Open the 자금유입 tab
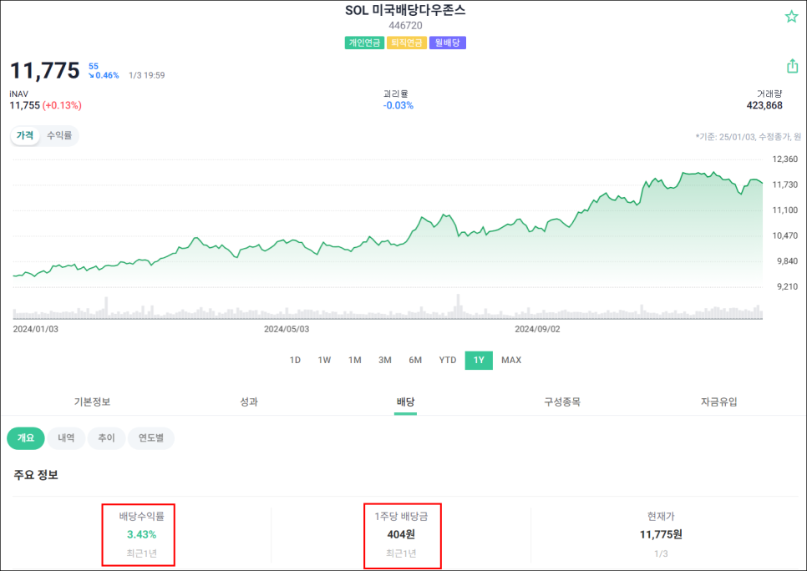807x571 pixels. coord(719,402)
